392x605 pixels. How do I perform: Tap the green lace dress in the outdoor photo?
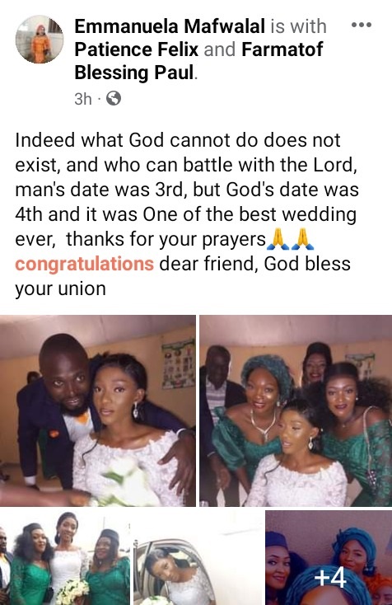[x=109, y=583]
